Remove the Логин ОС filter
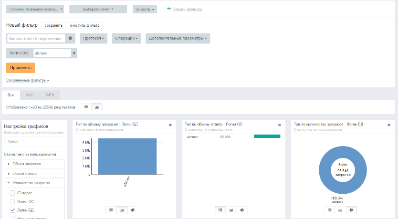Image resolution: width=398 pixels, height=219 pixels. (x=74, y=53)
